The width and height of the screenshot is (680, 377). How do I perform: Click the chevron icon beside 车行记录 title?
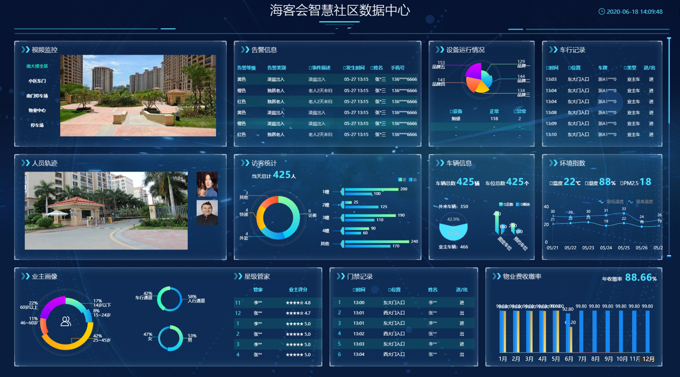(553, 50)
